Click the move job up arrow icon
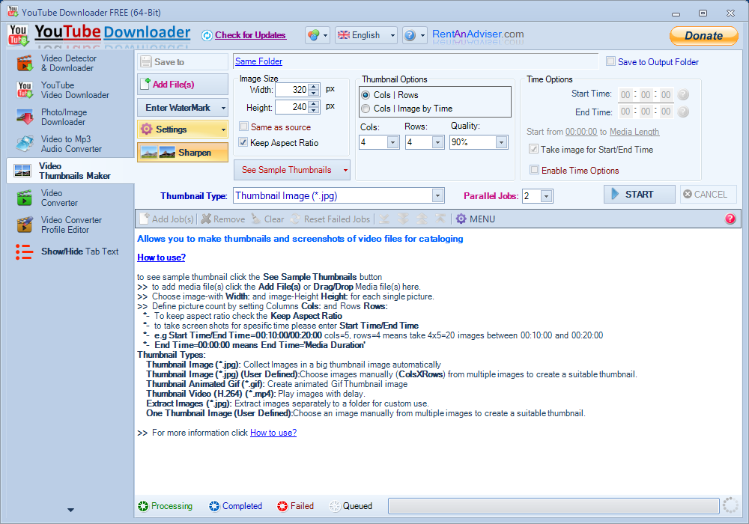749x524 pixels. coord(422,219)
